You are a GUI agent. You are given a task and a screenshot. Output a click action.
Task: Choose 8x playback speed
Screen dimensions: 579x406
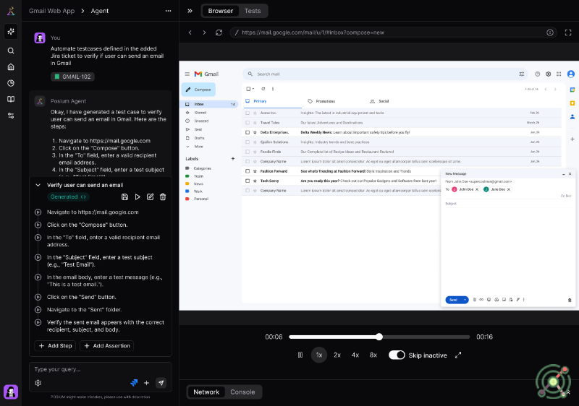[x=373, y=355]
